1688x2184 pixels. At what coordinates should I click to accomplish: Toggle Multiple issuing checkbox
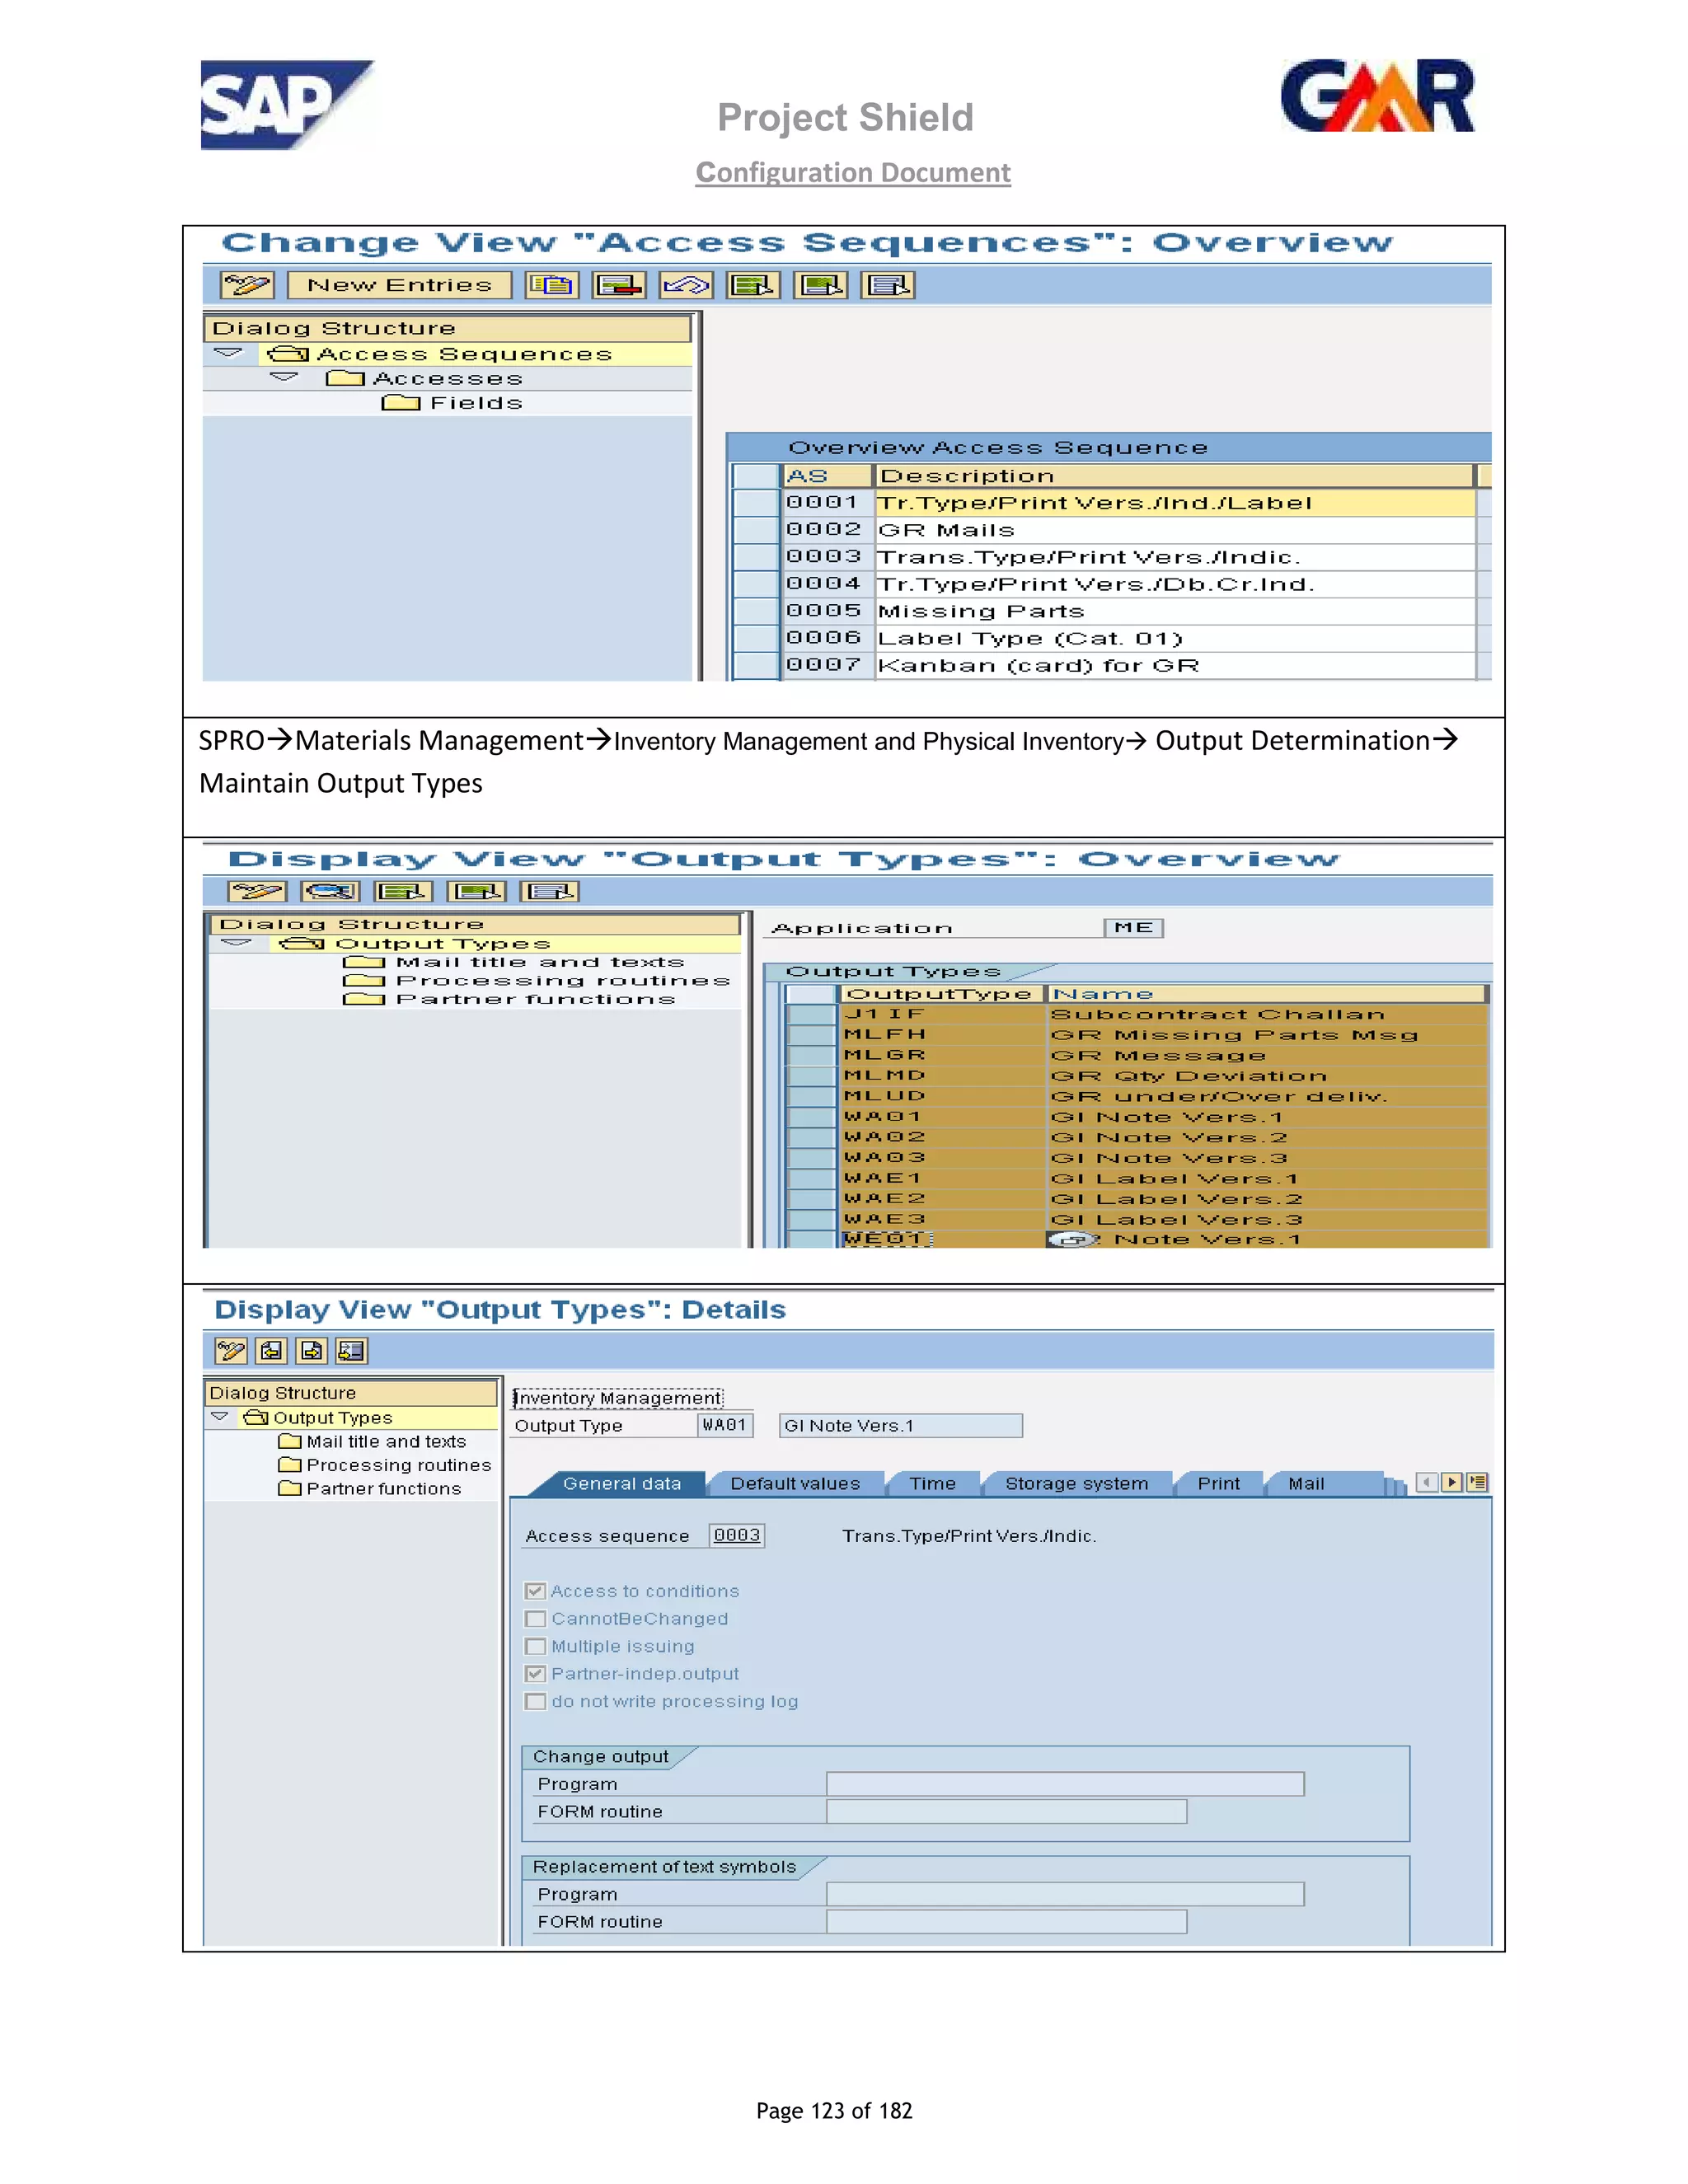pos(536,1646)
